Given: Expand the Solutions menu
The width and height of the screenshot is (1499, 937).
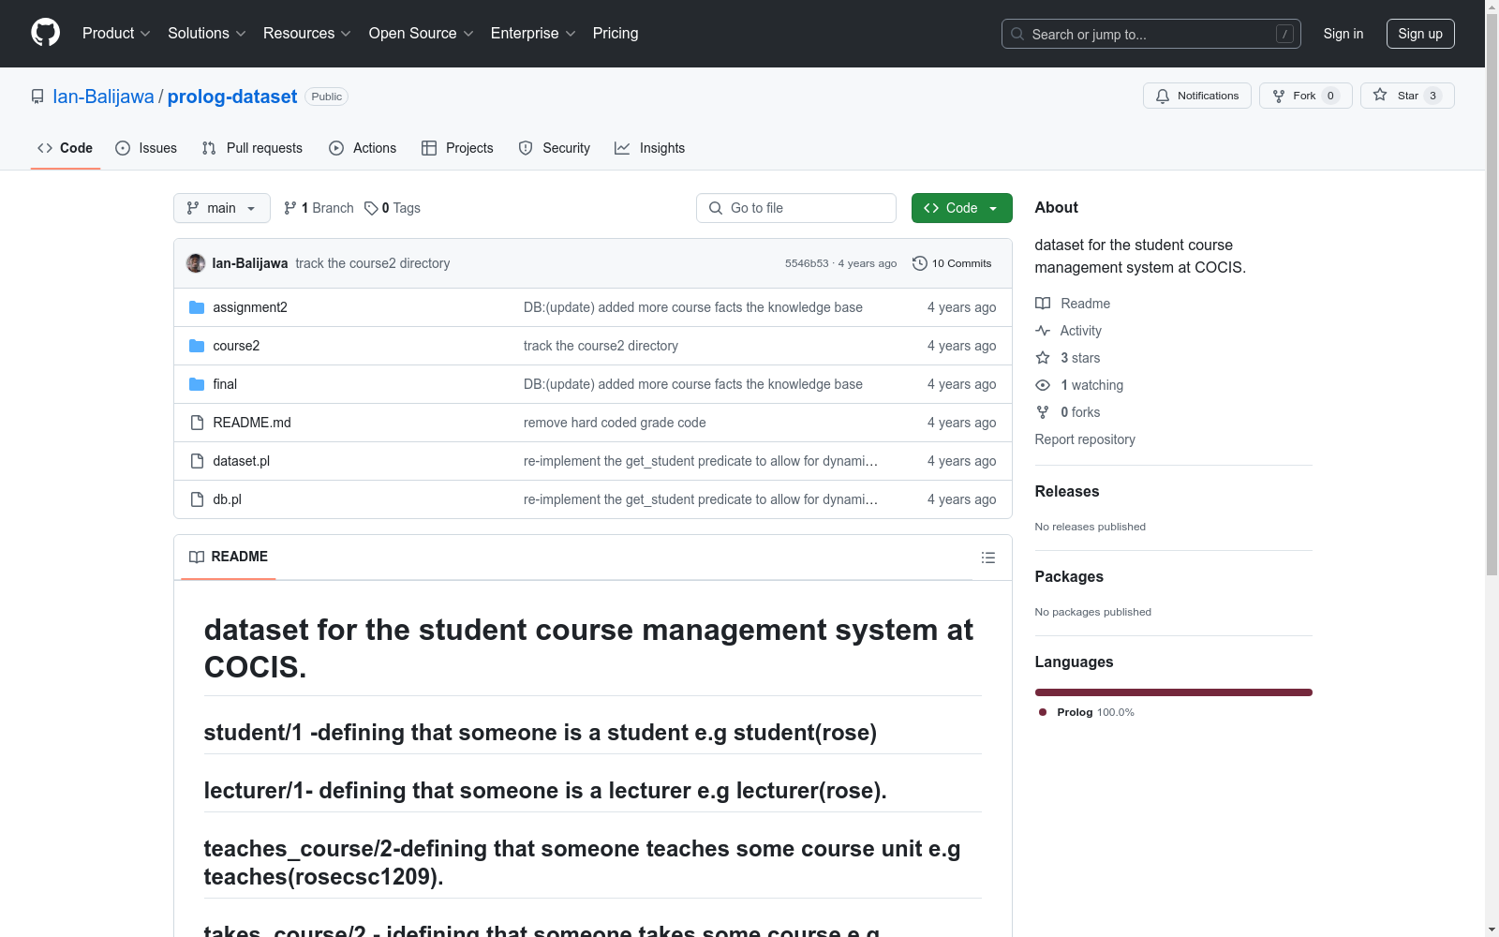Looking at the screenshot, I should [207, 34].
